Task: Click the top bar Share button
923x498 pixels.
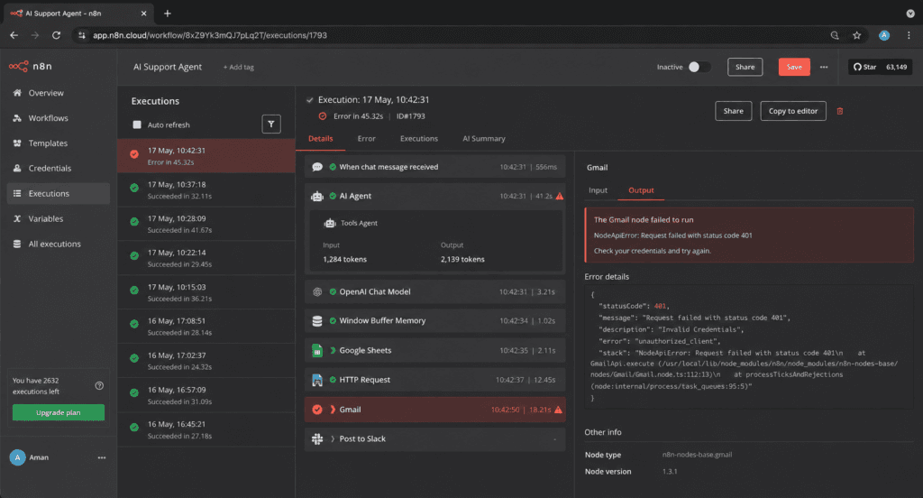Action: pos(745,67)
